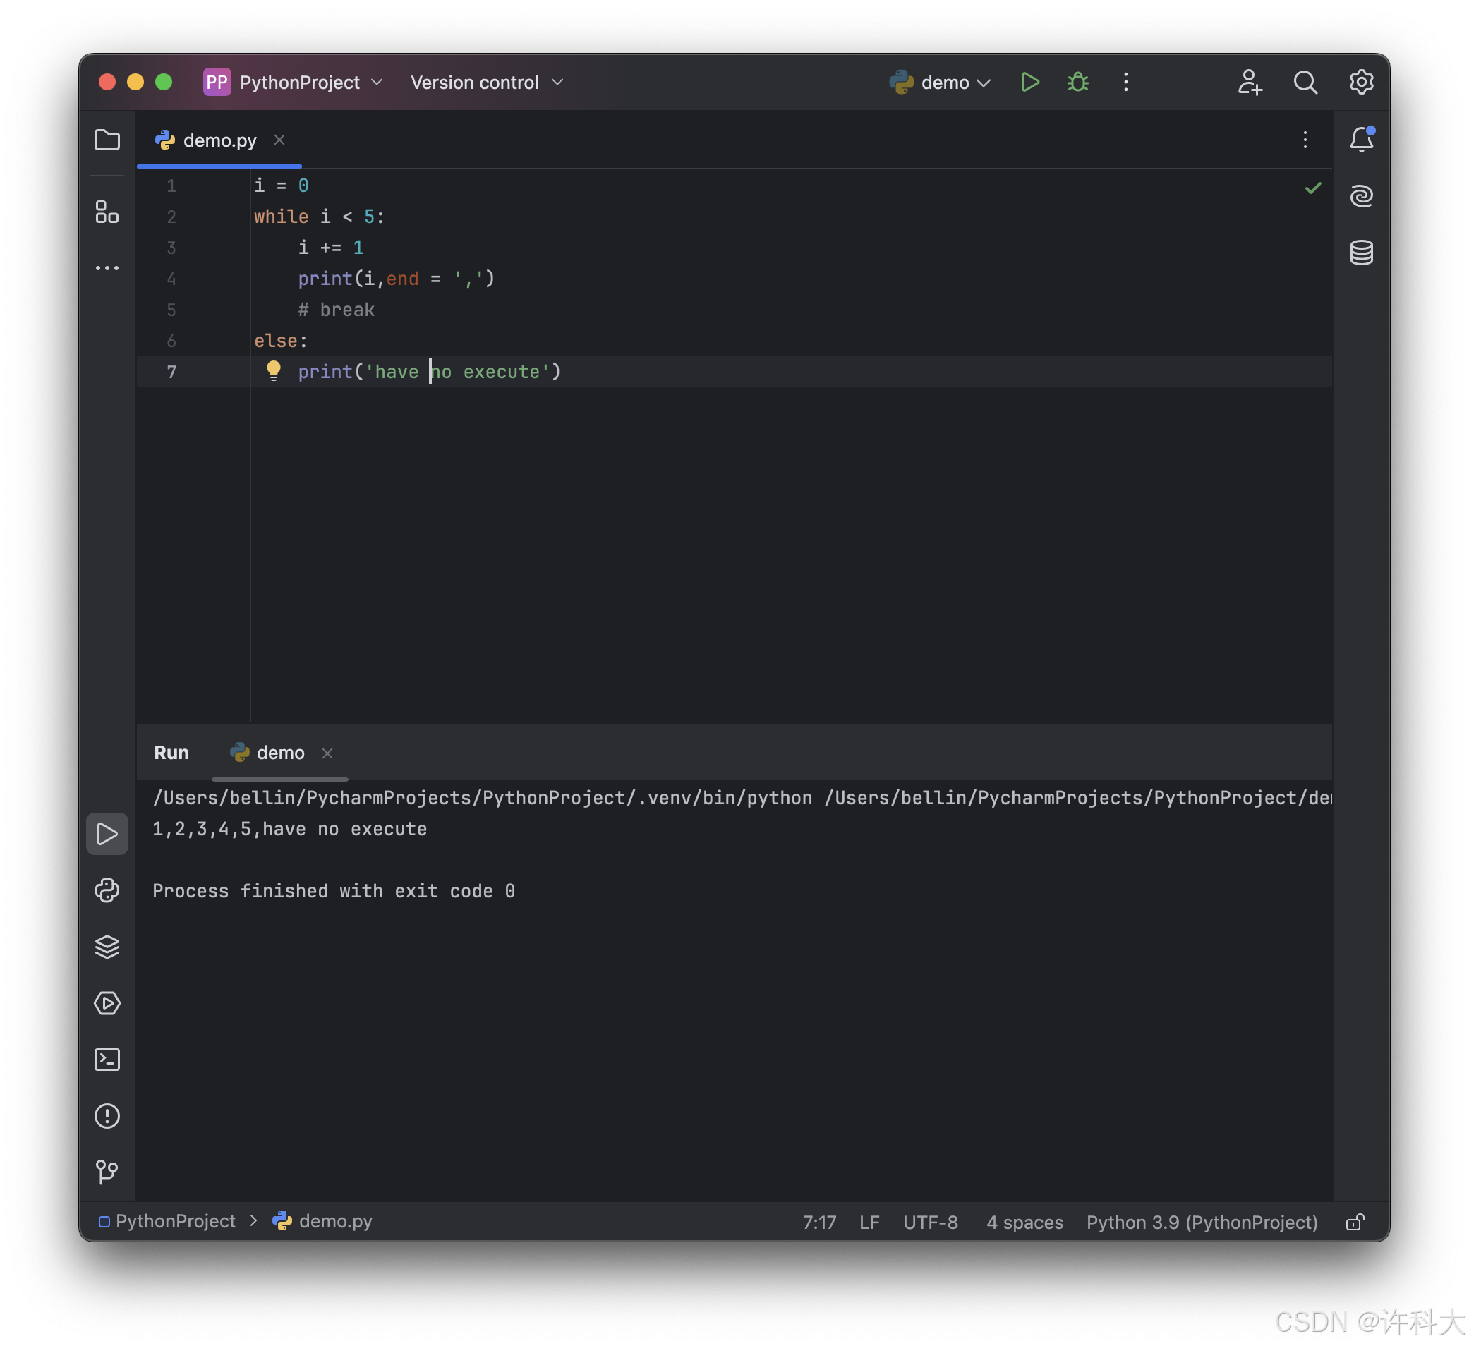Screen dimensions: 1469x1346
Task: Click the LF line separator status entry
Action: coord(869,1222)
